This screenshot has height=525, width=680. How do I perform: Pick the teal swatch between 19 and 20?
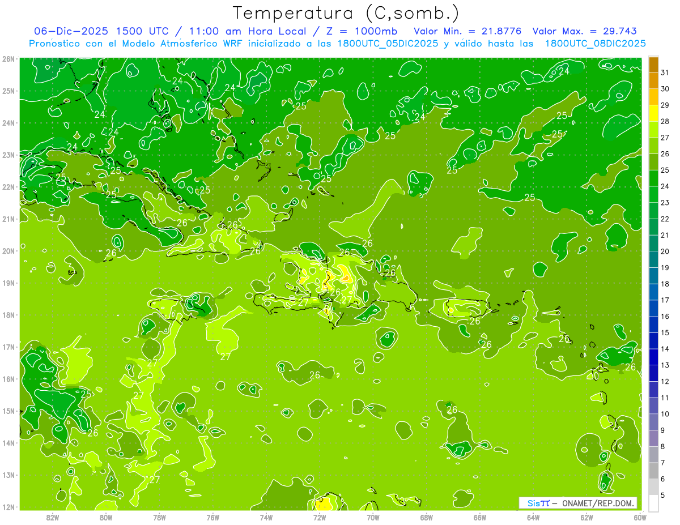[x=653, y=260]
